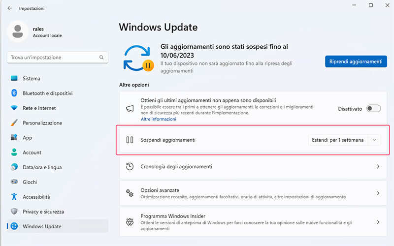Screen dimensions: 394x246
Task: Click Riprendi aggiornamenti button
Action: pyautogui.click(x=356, y=61)
